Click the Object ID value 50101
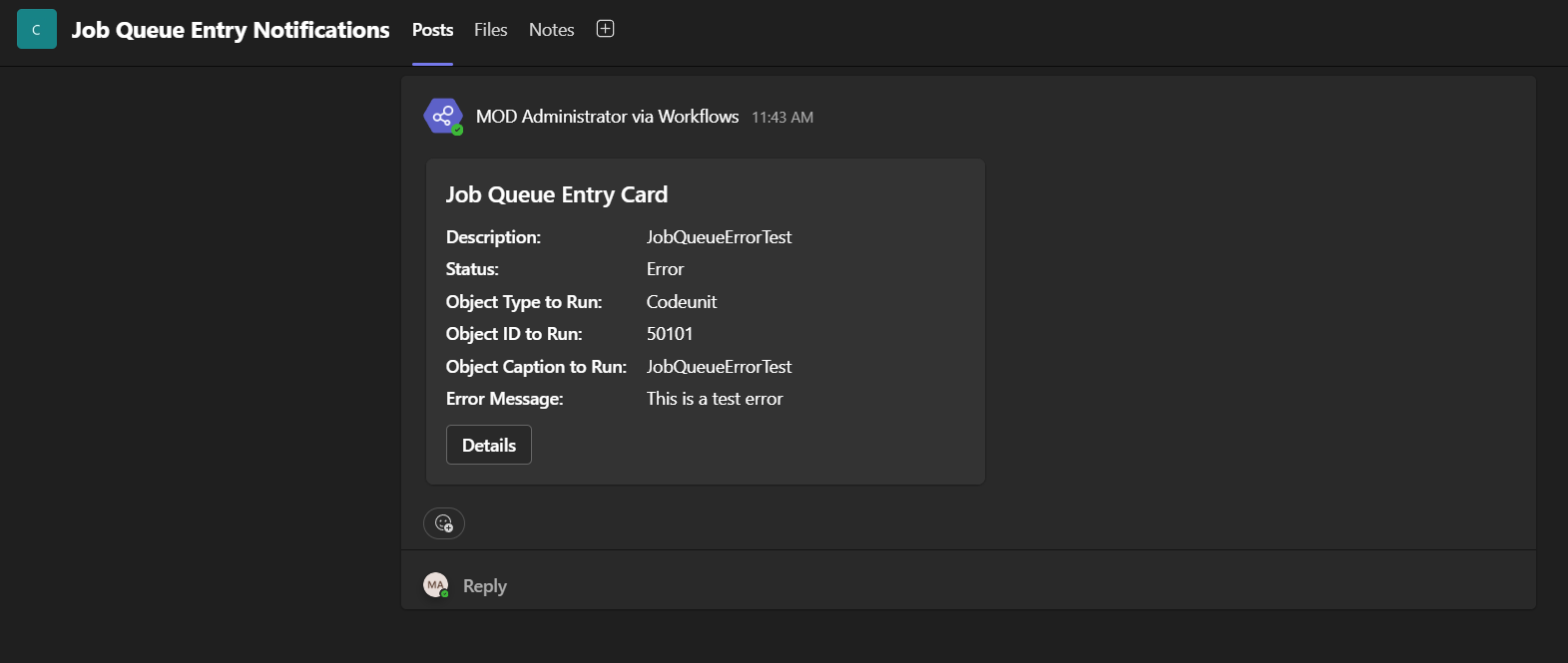 670,334
